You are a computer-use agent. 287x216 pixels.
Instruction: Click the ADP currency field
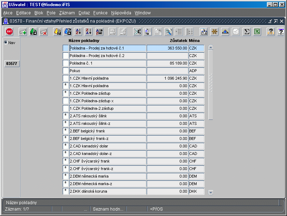coord(196,71)
